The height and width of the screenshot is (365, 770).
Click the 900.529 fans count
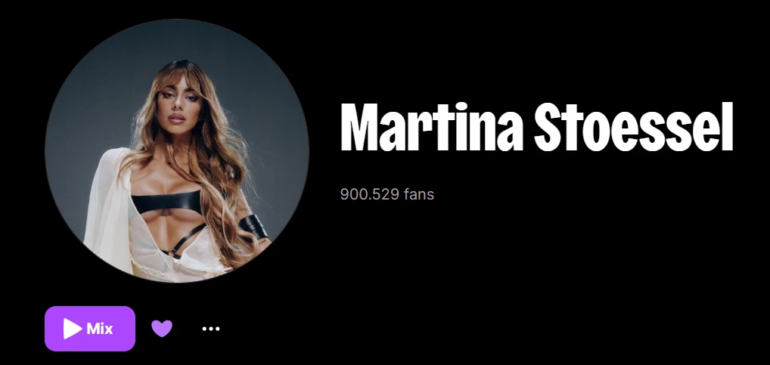point(387,194)
